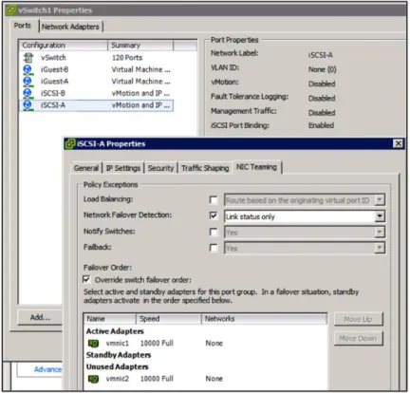Screen dimensions: 410x393
Task: Click the iSCSI-A port group icon
Action: tap(28, 105)
